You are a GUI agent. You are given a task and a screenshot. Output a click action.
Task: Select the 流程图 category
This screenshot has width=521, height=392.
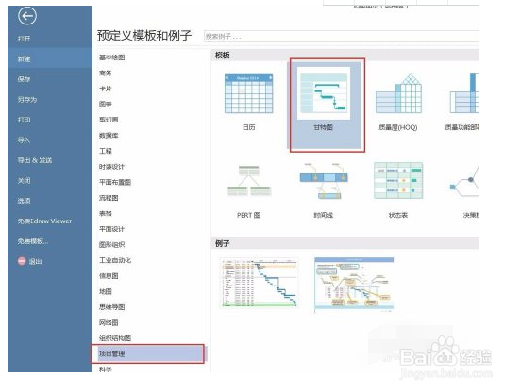pos(109,198)
